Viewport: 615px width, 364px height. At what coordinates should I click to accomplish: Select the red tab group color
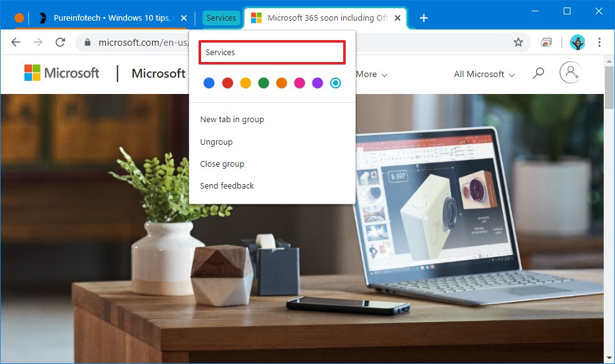point(227,82)
